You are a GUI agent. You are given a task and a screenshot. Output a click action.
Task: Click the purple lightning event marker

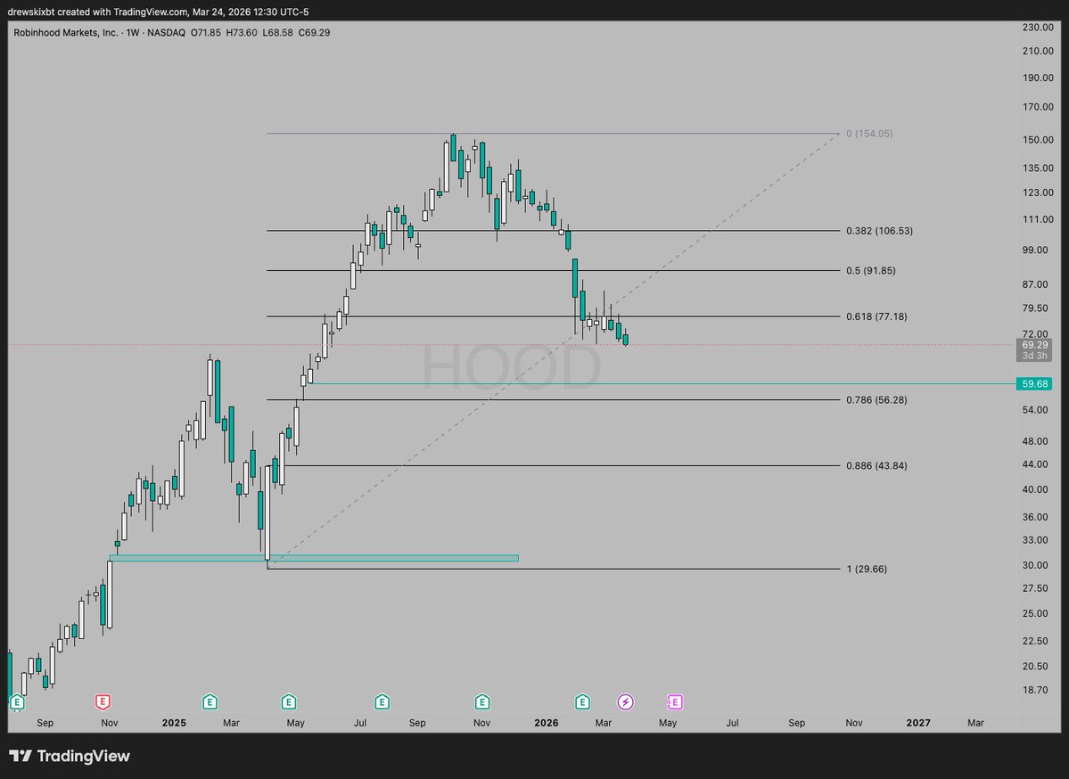click(x=625, y=701)
